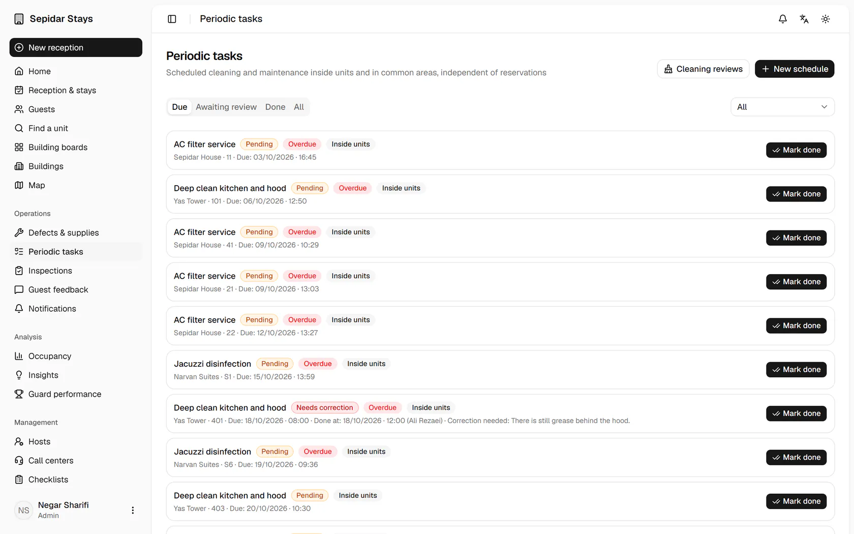Click Jacuzzi disinfection title for Narvan S1
Viewport: 854px width, 534px height.
point(212,364)
